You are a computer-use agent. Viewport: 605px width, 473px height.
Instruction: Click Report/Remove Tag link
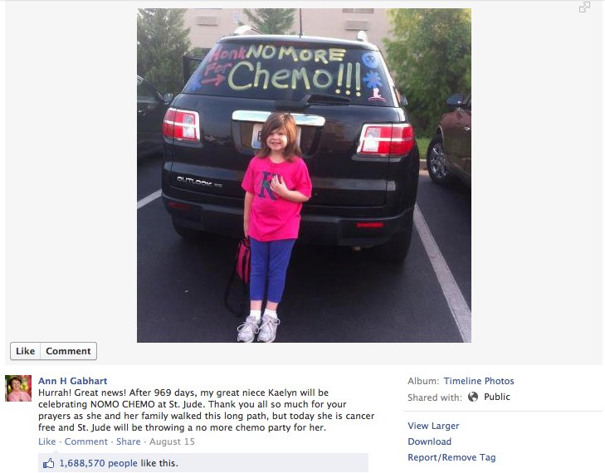point(451,457)
